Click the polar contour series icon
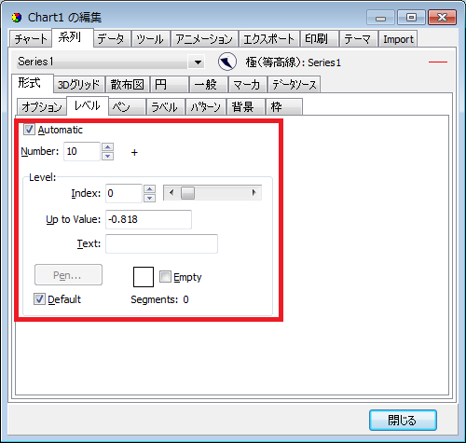Image resolution: width=466 pixels, height=443 pixels. 227,62
